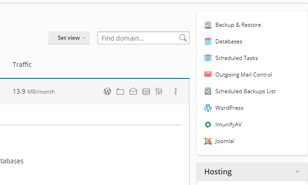Click the mail envelope icon in domain row
Image resolution: width=308 pixels, height=185 pixels.
pyautogui.click(x=133, y=91)
